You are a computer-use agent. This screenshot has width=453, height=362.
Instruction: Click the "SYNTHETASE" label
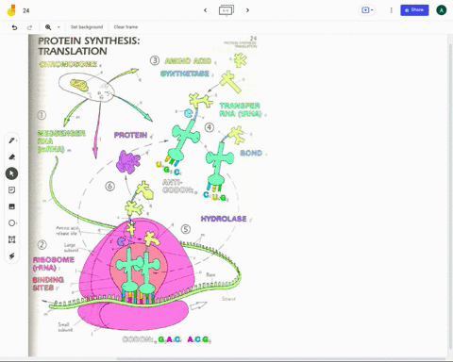point(185,74)
